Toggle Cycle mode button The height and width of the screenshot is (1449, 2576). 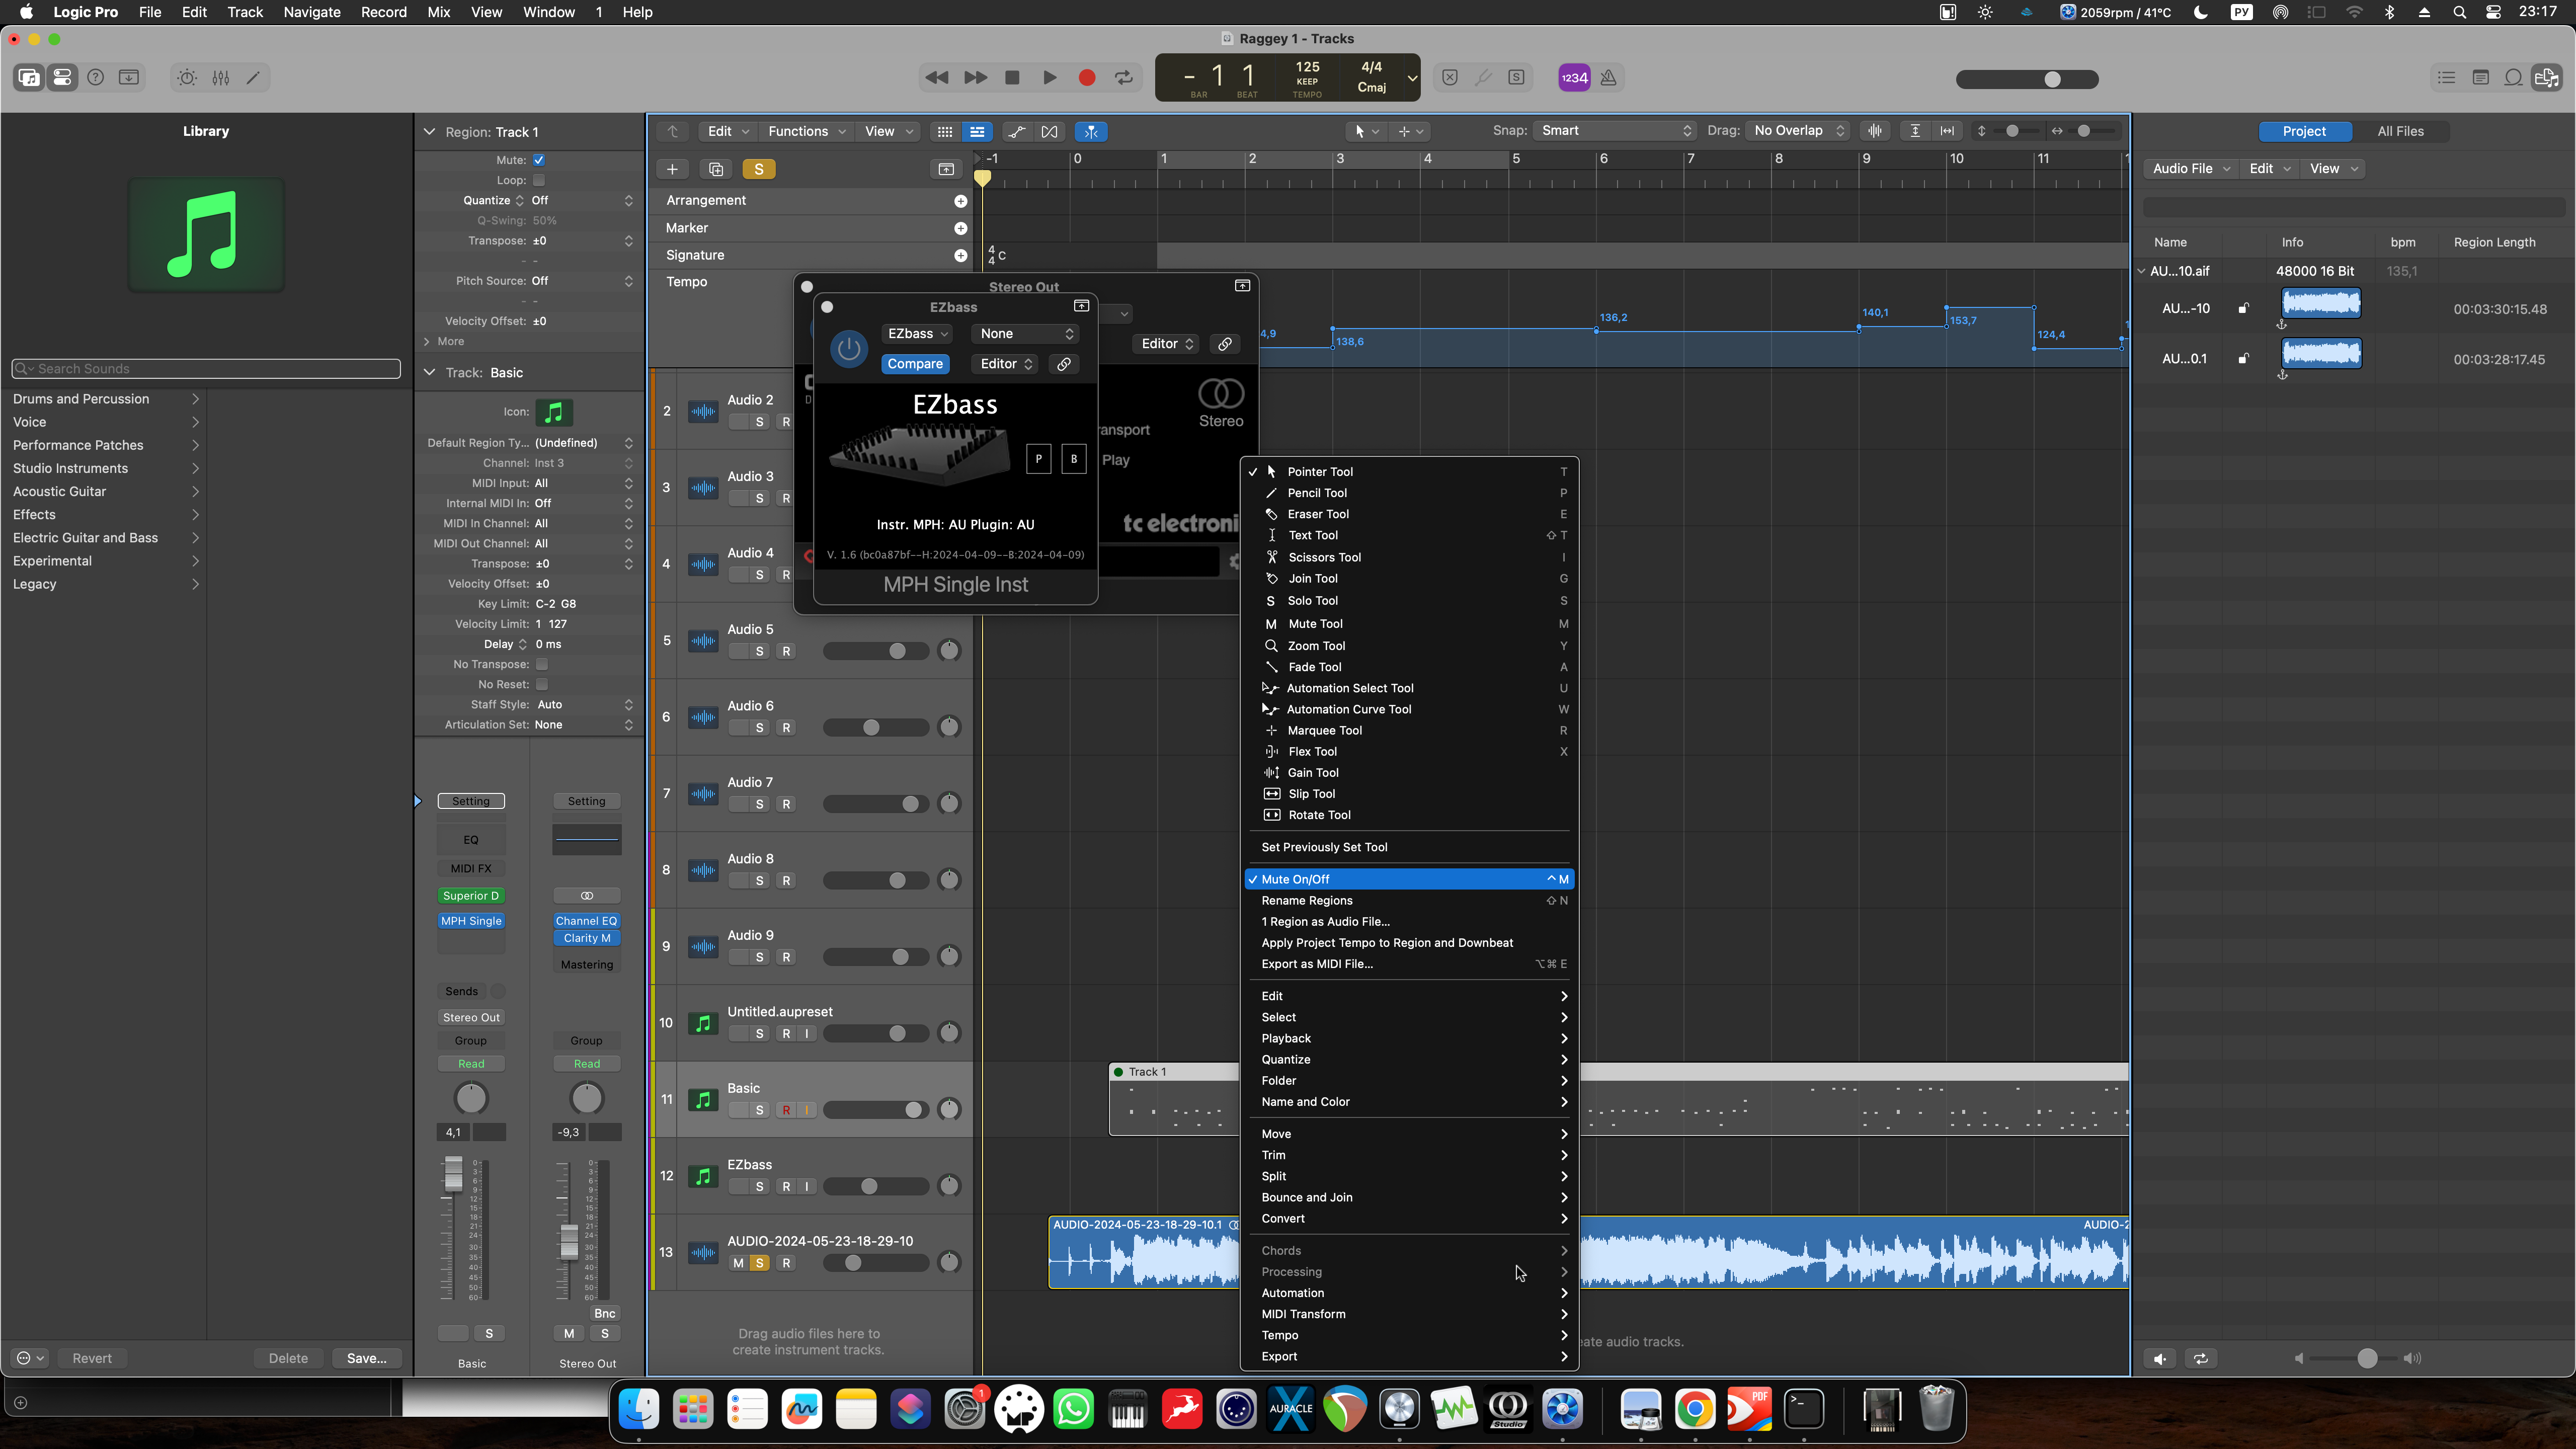[x=1124, y=77]
